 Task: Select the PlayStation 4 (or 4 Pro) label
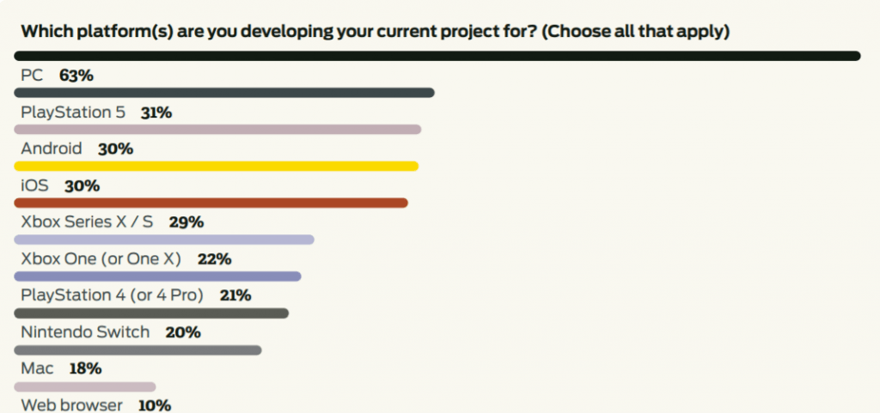pos(113,296)
